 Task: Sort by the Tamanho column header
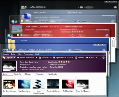coord(41,74)
